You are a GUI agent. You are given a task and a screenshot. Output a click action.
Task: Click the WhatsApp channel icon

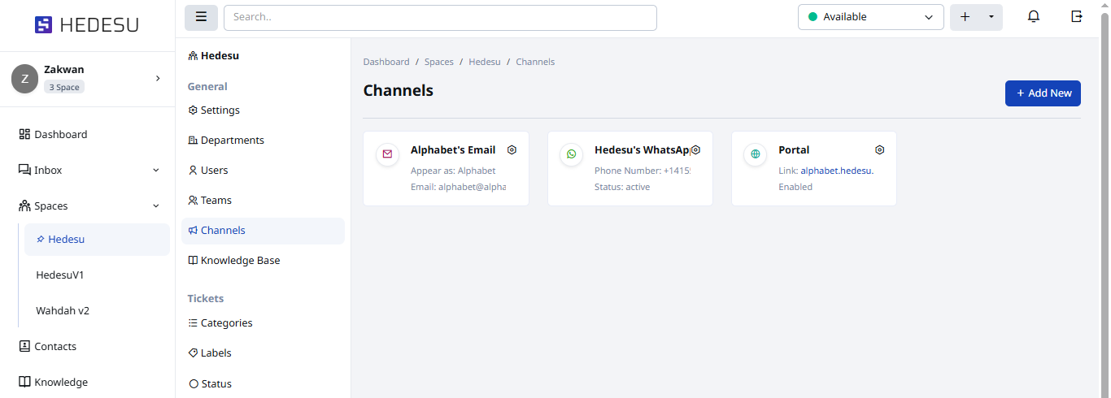[571, 154]
